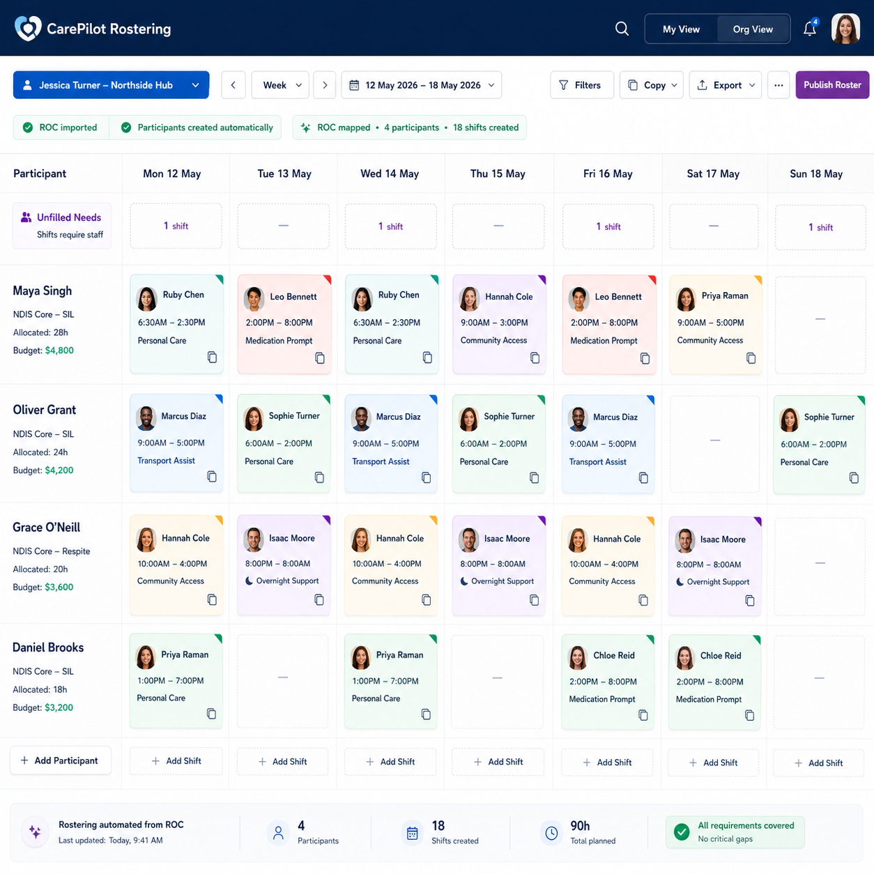Copy Grace O'Neill's Tuesday Isaac Moore shift
The image size is (874, 874).
[319, 599]
